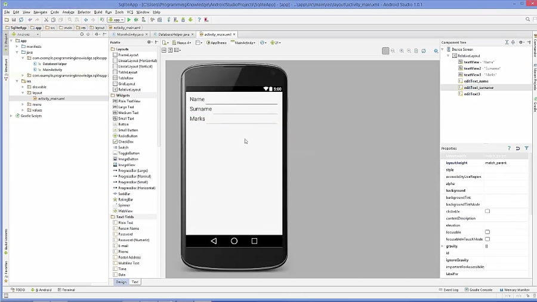537x302 pixels.
Task: Open the Gradle Console panel
Action: [480, 289]
